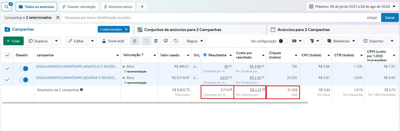Image resolution: width=400 pixels, height=131 pixels.
Task: Click the breakdown rows icon
Action: click(x=314, y=41)
